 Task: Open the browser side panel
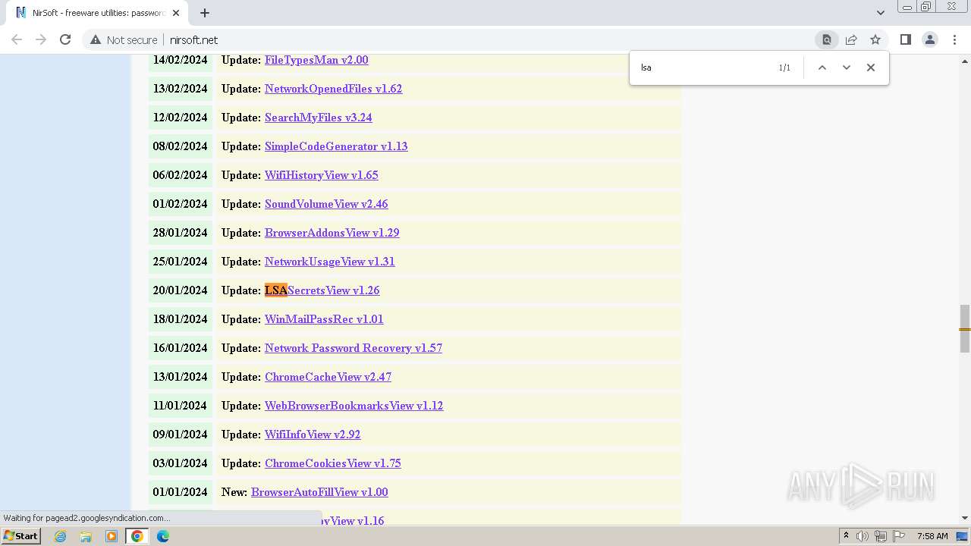[x=905, y=39]
